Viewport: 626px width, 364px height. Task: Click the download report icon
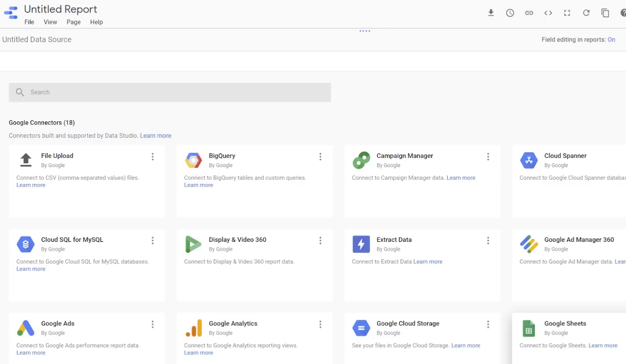[491, 13]
